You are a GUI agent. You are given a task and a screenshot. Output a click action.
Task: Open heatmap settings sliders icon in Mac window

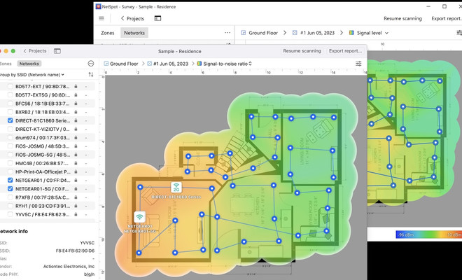click(358, 64)
